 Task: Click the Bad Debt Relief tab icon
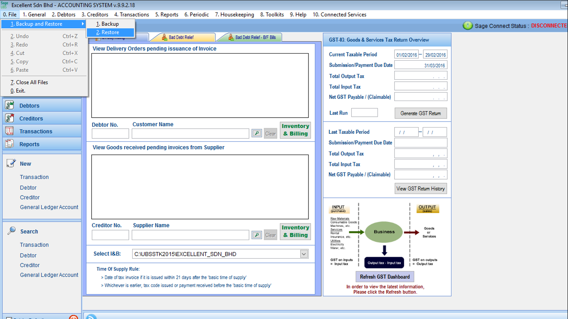click(165, 37)
